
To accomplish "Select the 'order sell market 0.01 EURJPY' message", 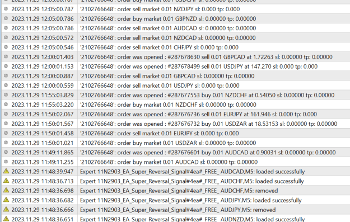I will (x=160, y=134).
